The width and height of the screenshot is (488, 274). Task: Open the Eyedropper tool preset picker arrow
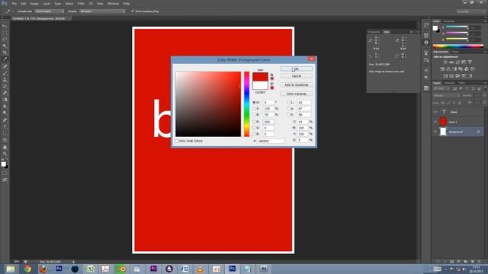[13, 11]
